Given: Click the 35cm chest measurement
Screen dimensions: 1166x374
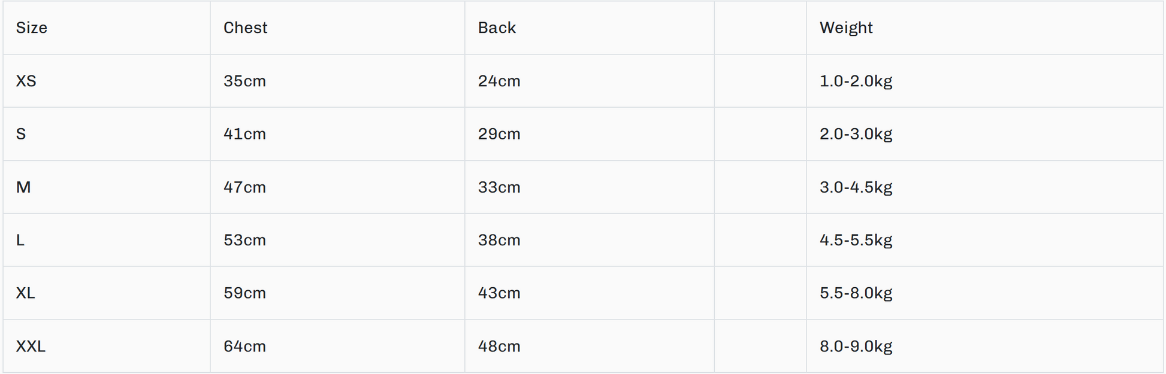Looking at the screenshot, I should 244,81.
